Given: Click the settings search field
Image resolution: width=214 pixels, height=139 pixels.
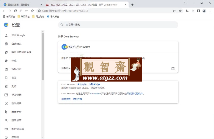Looking at the screenshot, I should tap(118, 25).
